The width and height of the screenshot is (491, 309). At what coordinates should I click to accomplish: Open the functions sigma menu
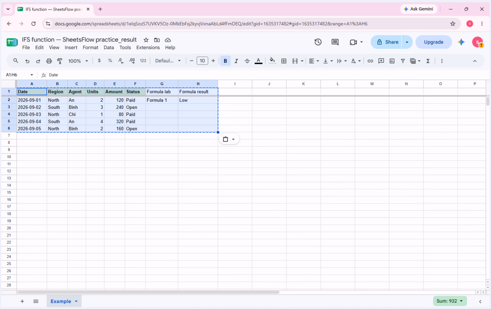(428, 61)
